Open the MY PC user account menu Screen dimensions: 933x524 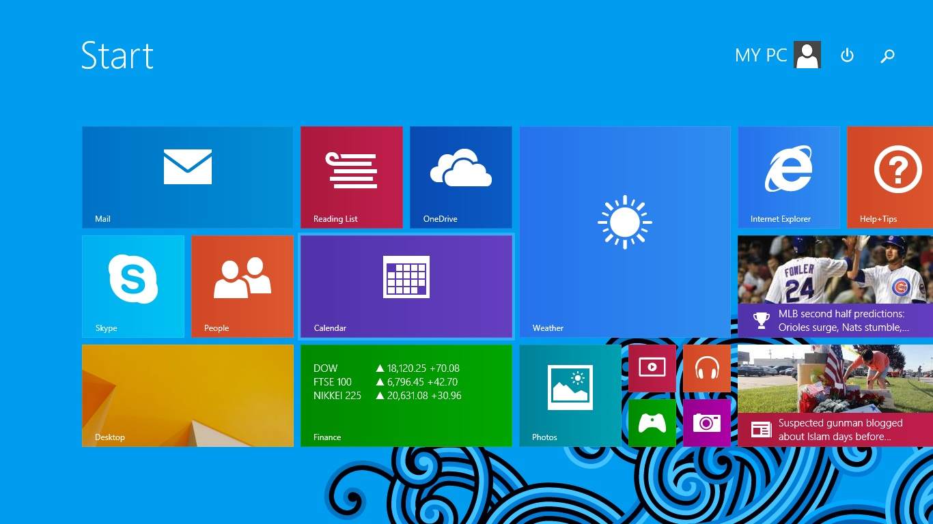pyautogui.click(x=777, y=55)
